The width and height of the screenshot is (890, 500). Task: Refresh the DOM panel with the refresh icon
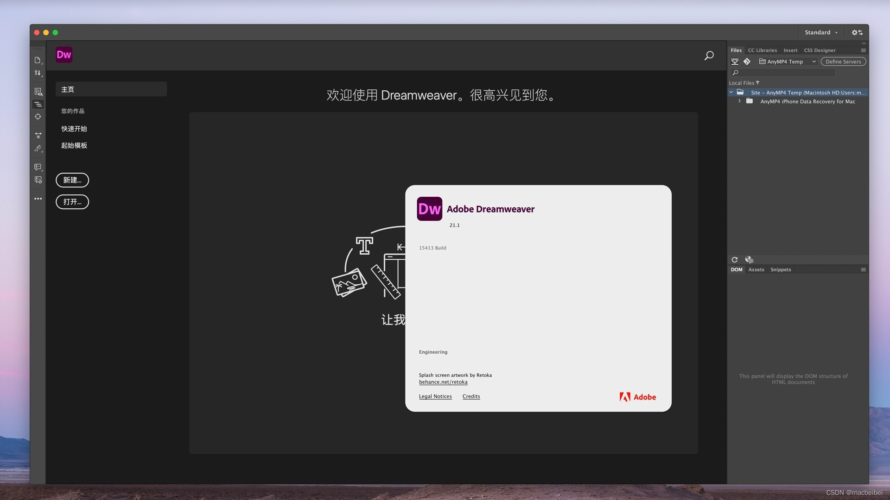(x=735, y=260)
